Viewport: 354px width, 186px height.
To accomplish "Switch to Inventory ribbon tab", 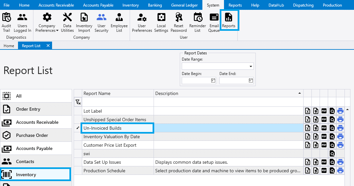I will [130, 5].
